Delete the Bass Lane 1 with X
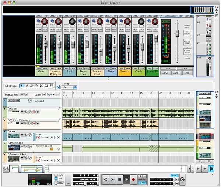This screenshot has height=187, width=221. click(x=59, y=138)
